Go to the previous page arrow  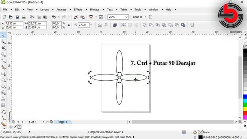pos(22,122)
